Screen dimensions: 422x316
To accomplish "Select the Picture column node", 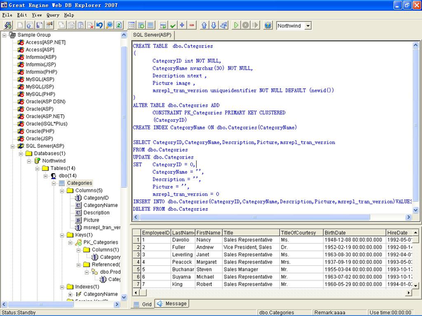I will pos(91,220).
